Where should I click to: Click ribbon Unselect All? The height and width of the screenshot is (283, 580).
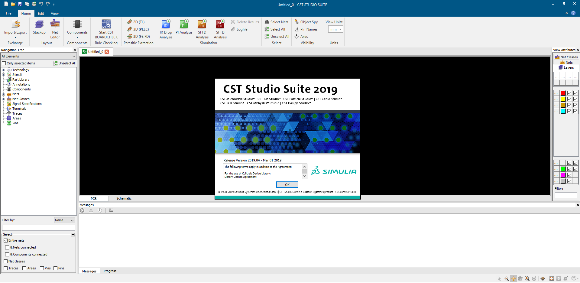coord(277,37)
